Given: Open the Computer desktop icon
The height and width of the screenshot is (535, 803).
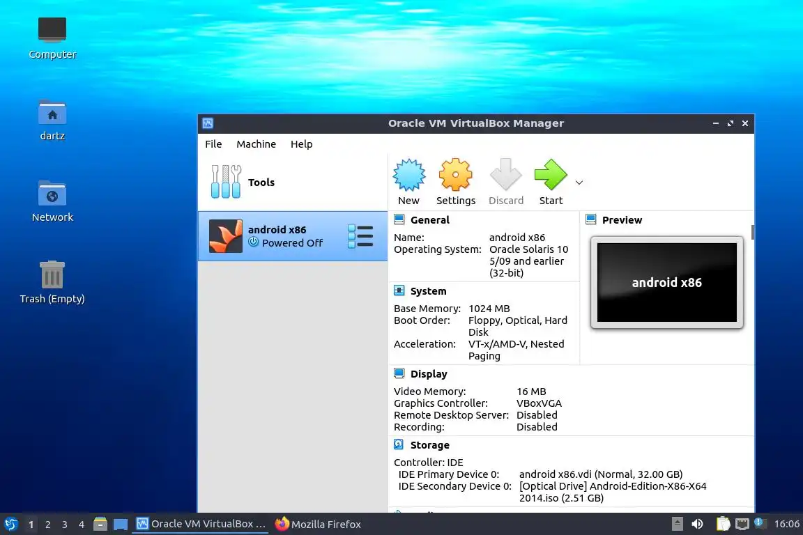Looking at the screenshot, I should coord(52,30).
